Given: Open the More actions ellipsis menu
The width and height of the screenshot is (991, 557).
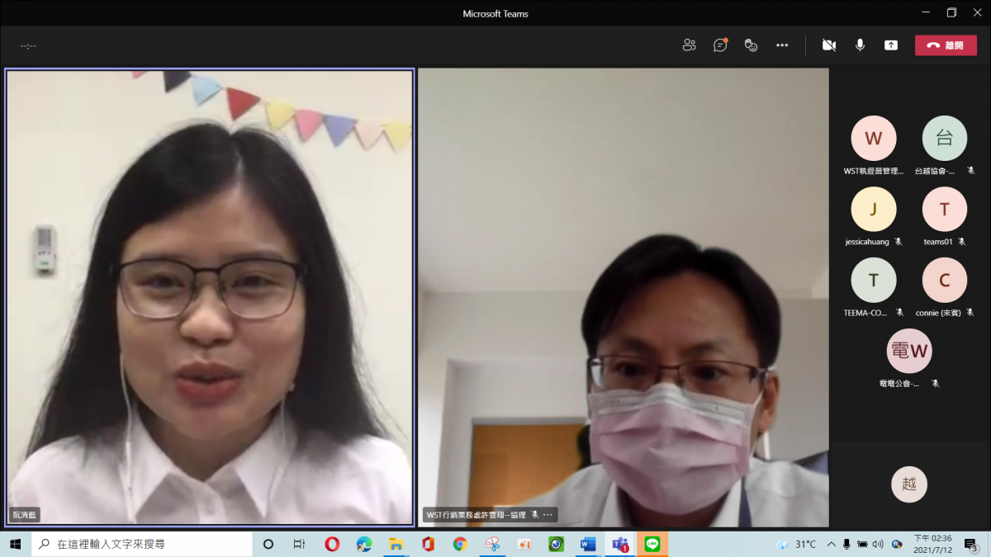Looking at the screenshot, I should (781, 45).
